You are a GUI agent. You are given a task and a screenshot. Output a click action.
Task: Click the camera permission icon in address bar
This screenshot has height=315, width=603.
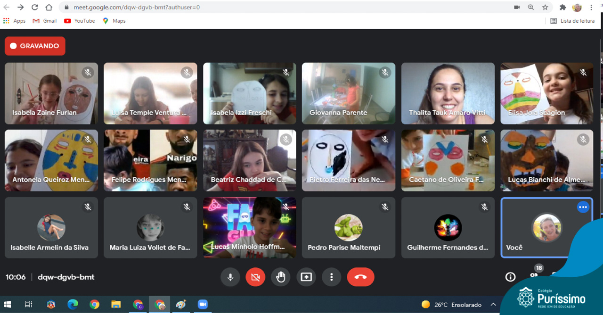(517, 8)
